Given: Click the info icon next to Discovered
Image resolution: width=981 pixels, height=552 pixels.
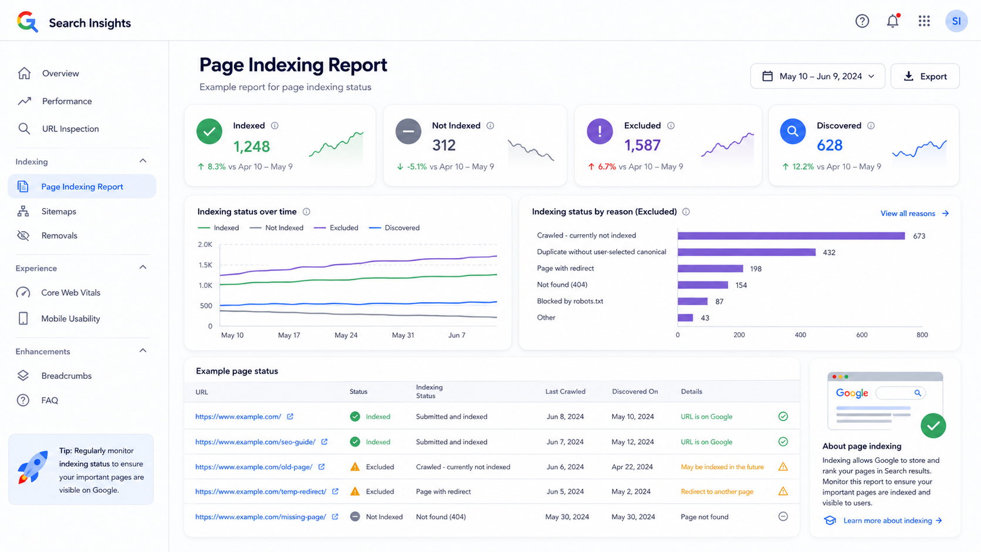Looking at the screenshot, I should pyautogui.click(x=871, y=126).
